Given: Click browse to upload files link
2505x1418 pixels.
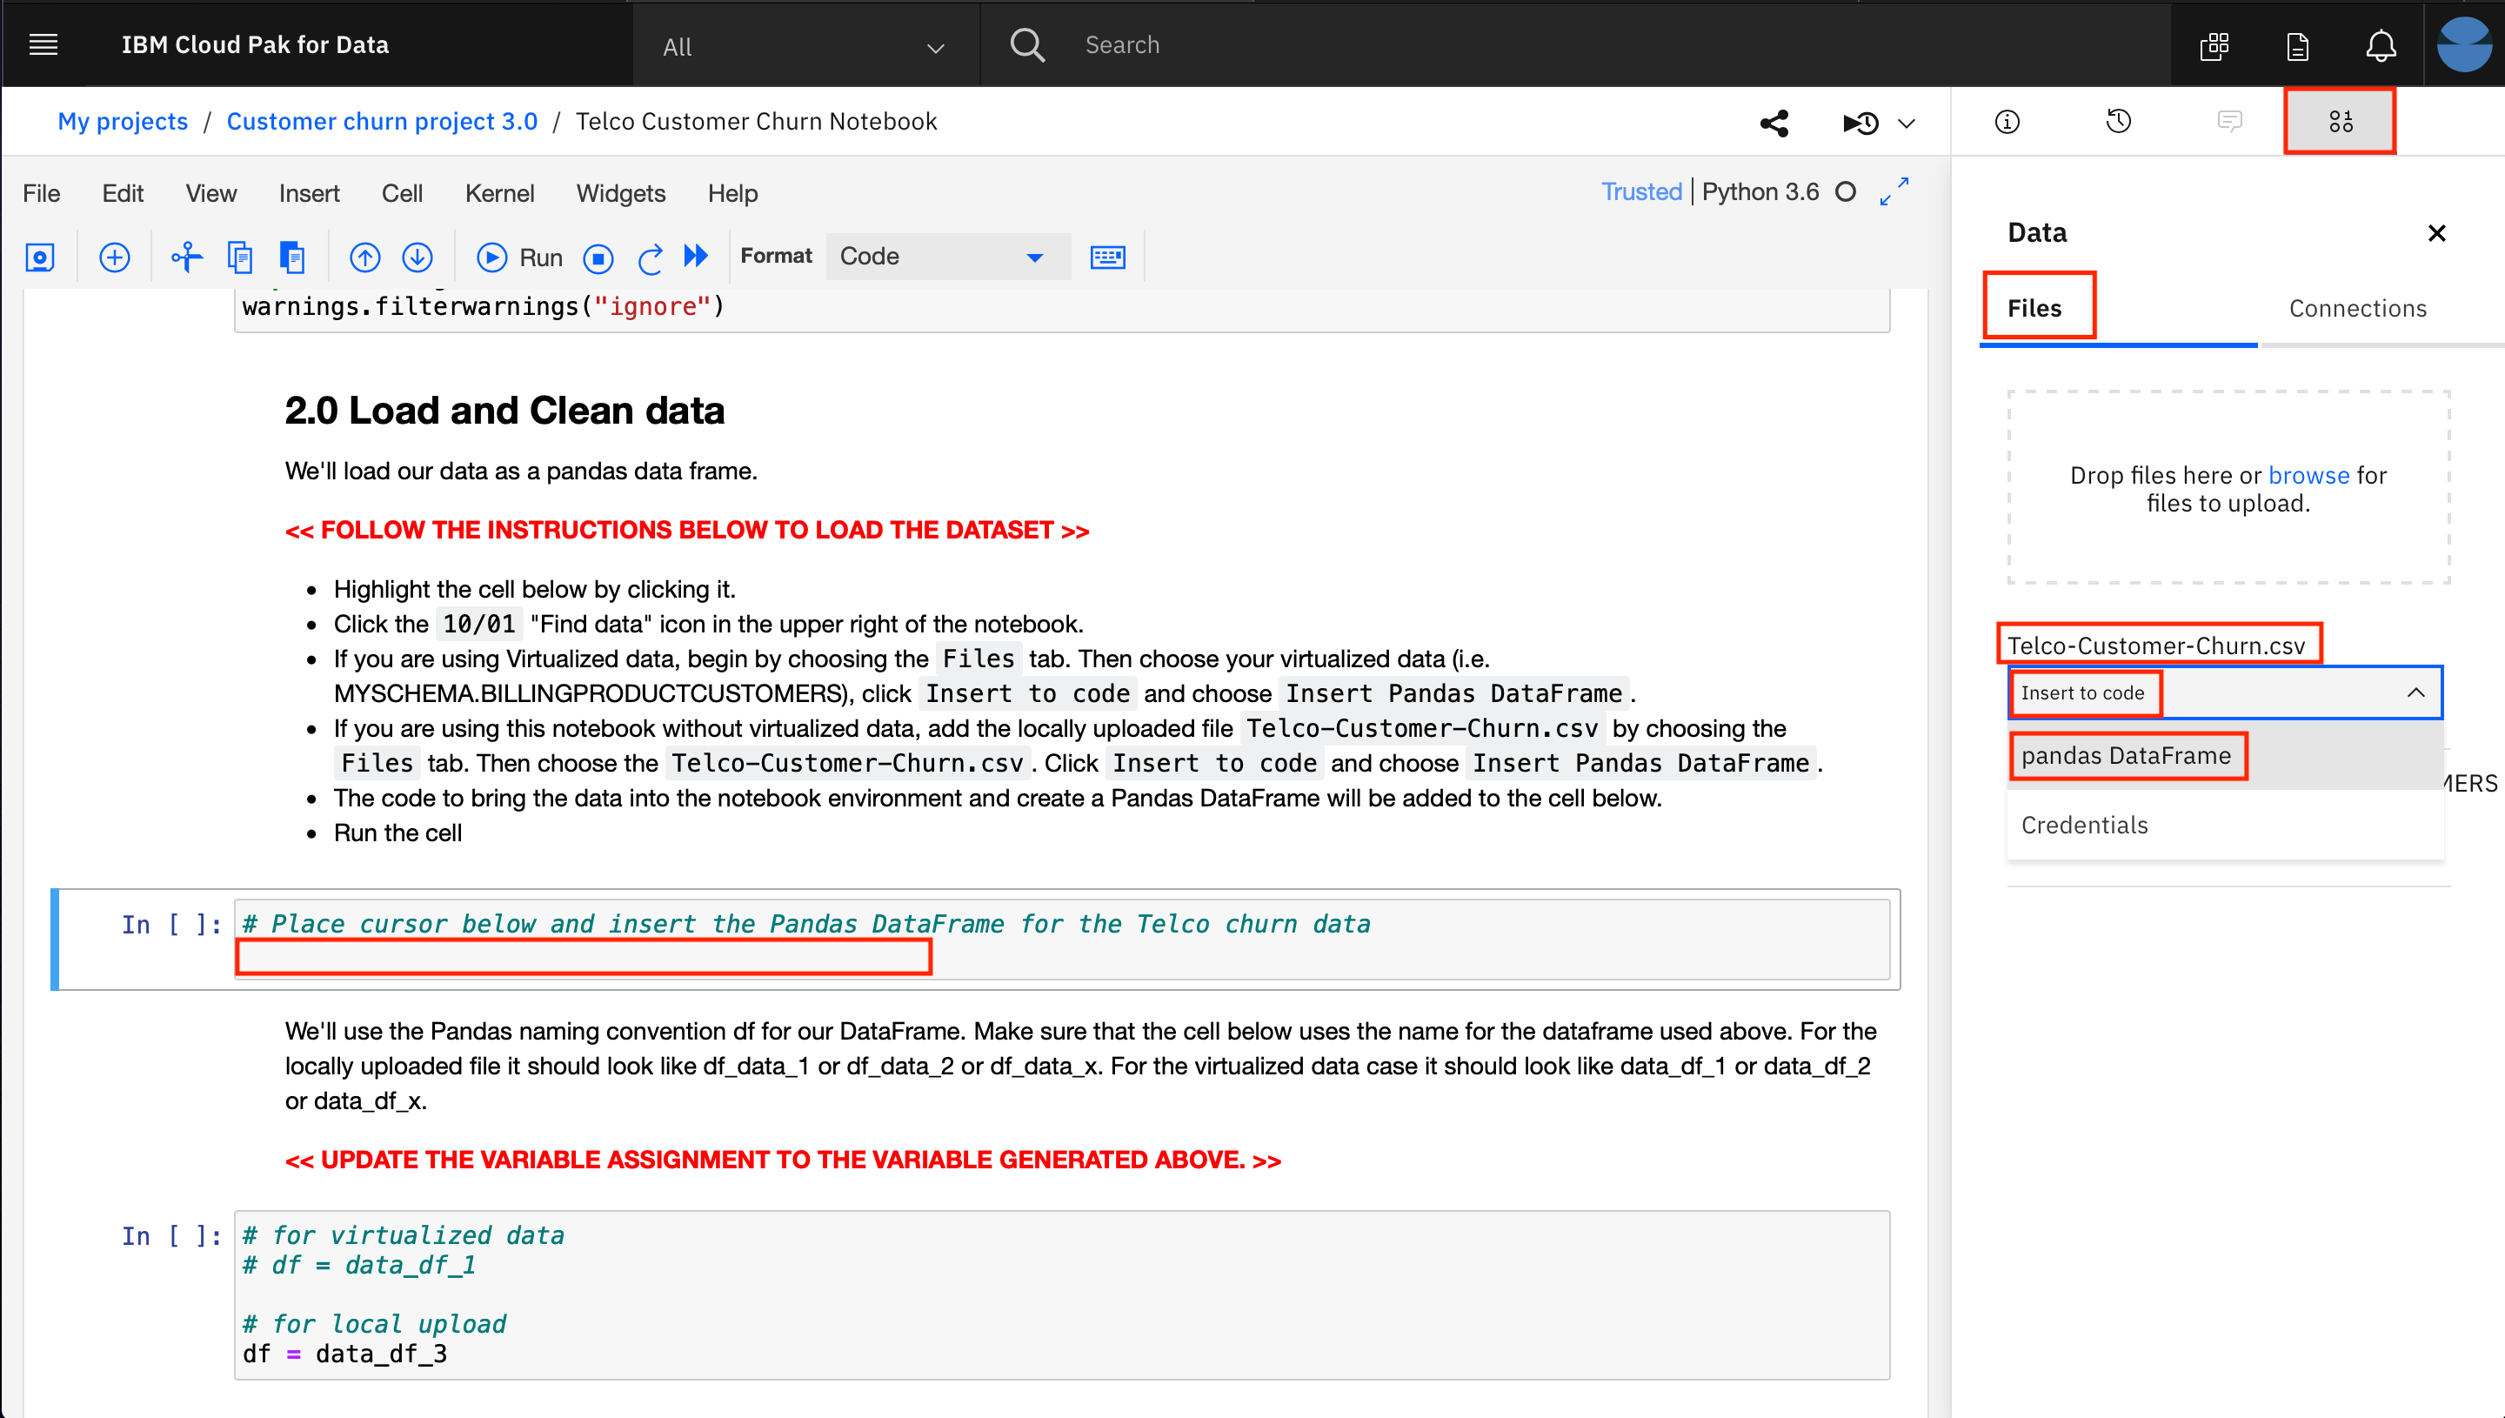Looking at the screenshot, I should (2309, 475).
